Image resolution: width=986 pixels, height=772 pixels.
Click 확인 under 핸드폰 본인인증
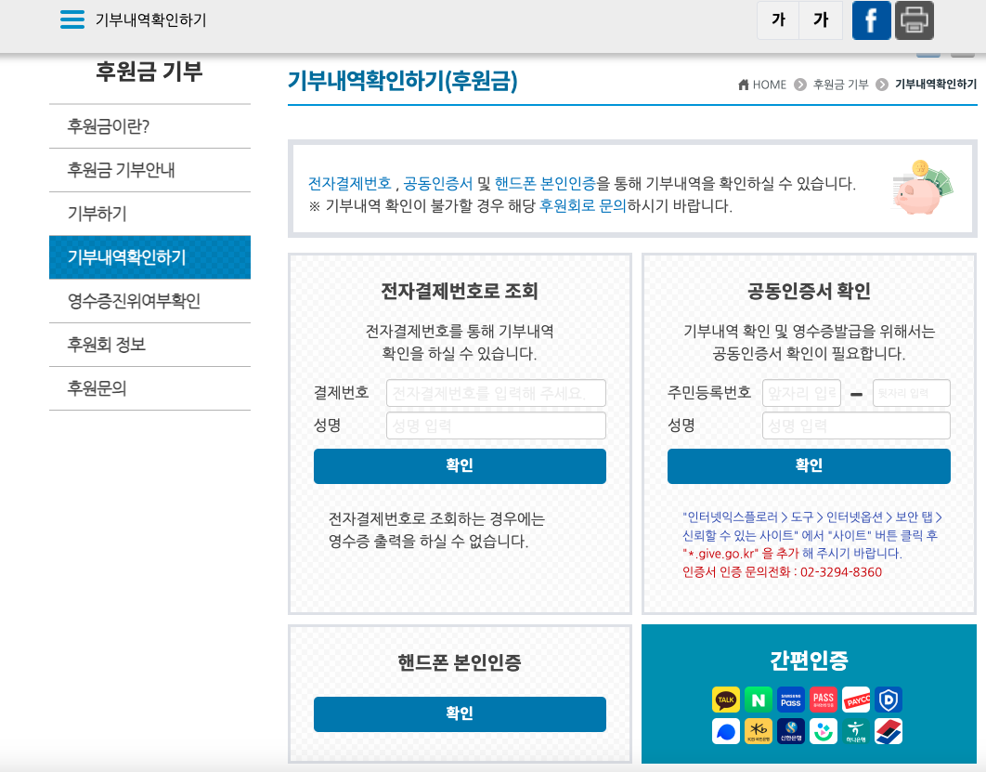coord(460,713)
